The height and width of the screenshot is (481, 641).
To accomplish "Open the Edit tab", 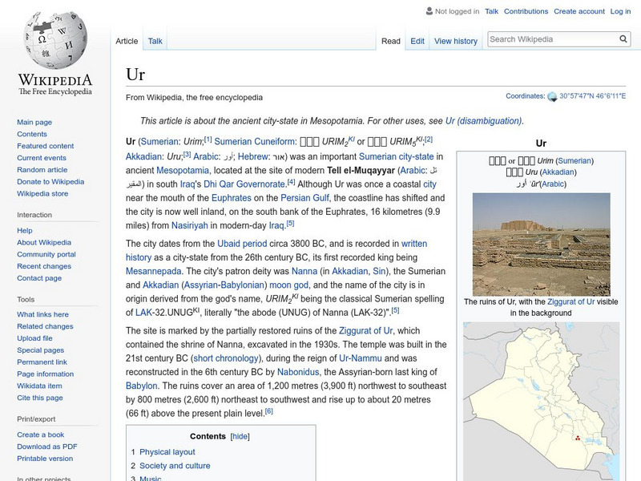I will coord(417,40).
